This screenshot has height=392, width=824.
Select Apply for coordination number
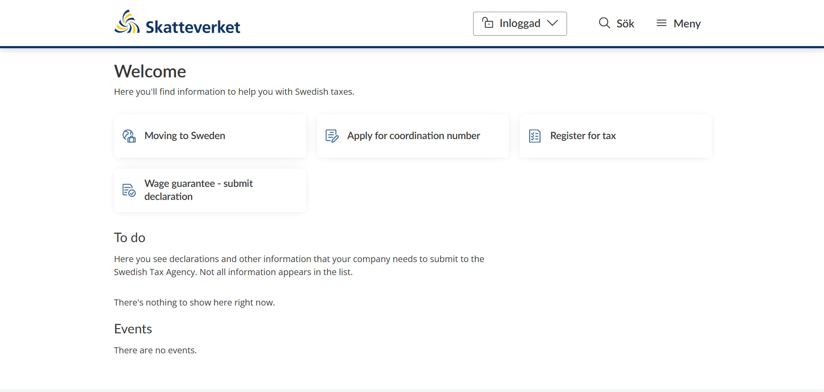point(414,136)
